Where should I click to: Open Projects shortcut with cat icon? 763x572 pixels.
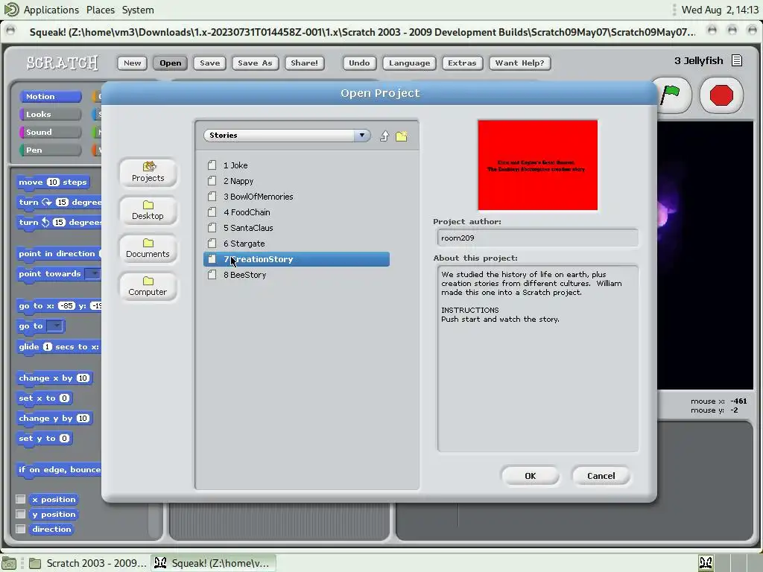(148, 172)
